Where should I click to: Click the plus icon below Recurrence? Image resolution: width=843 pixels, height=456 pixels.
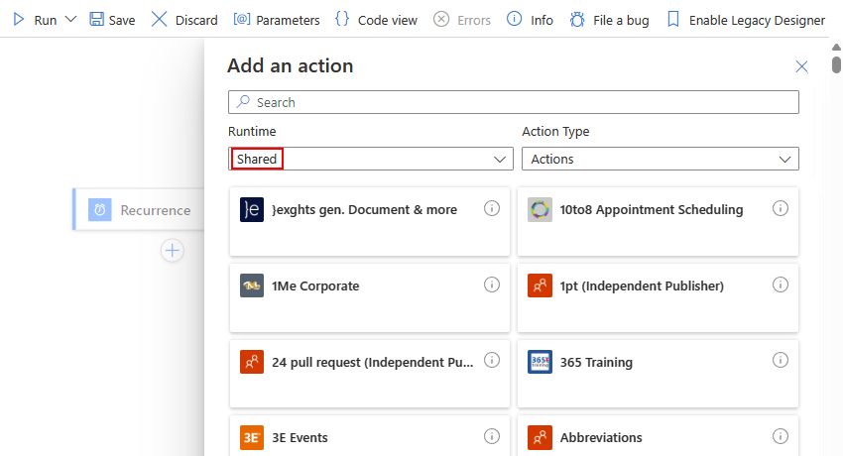point(173,251)
